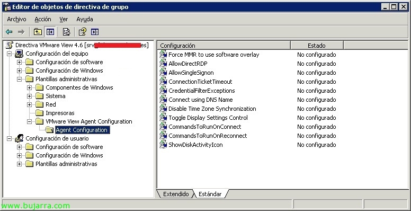
Task: Click the open folder icon of Agent Configuration
Action: (x=49, y=130)
